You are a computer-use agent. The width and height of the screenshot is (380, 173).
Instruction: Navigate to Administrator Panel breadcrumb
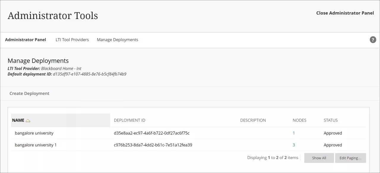click(26, 39)
